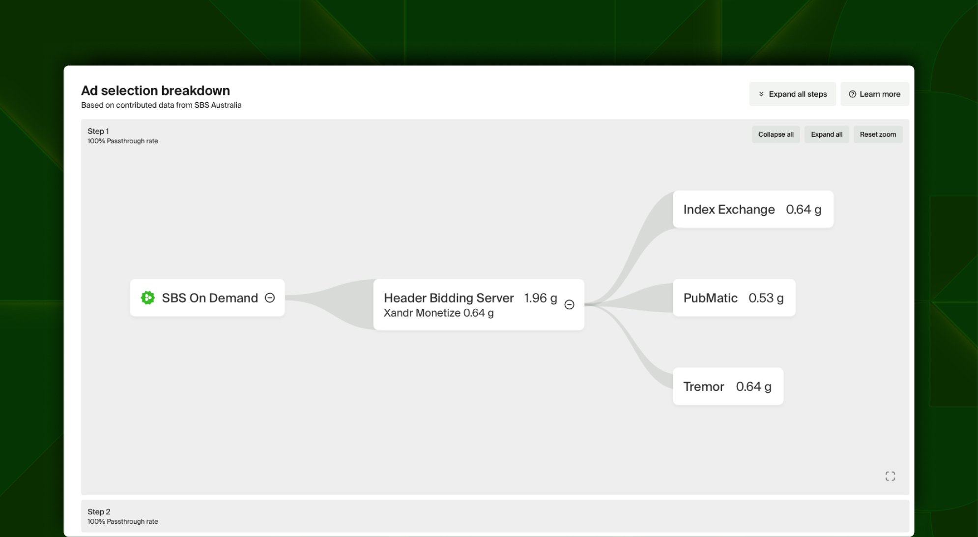Select the PubMatic 0.53 g node

[x=733, y=298]
